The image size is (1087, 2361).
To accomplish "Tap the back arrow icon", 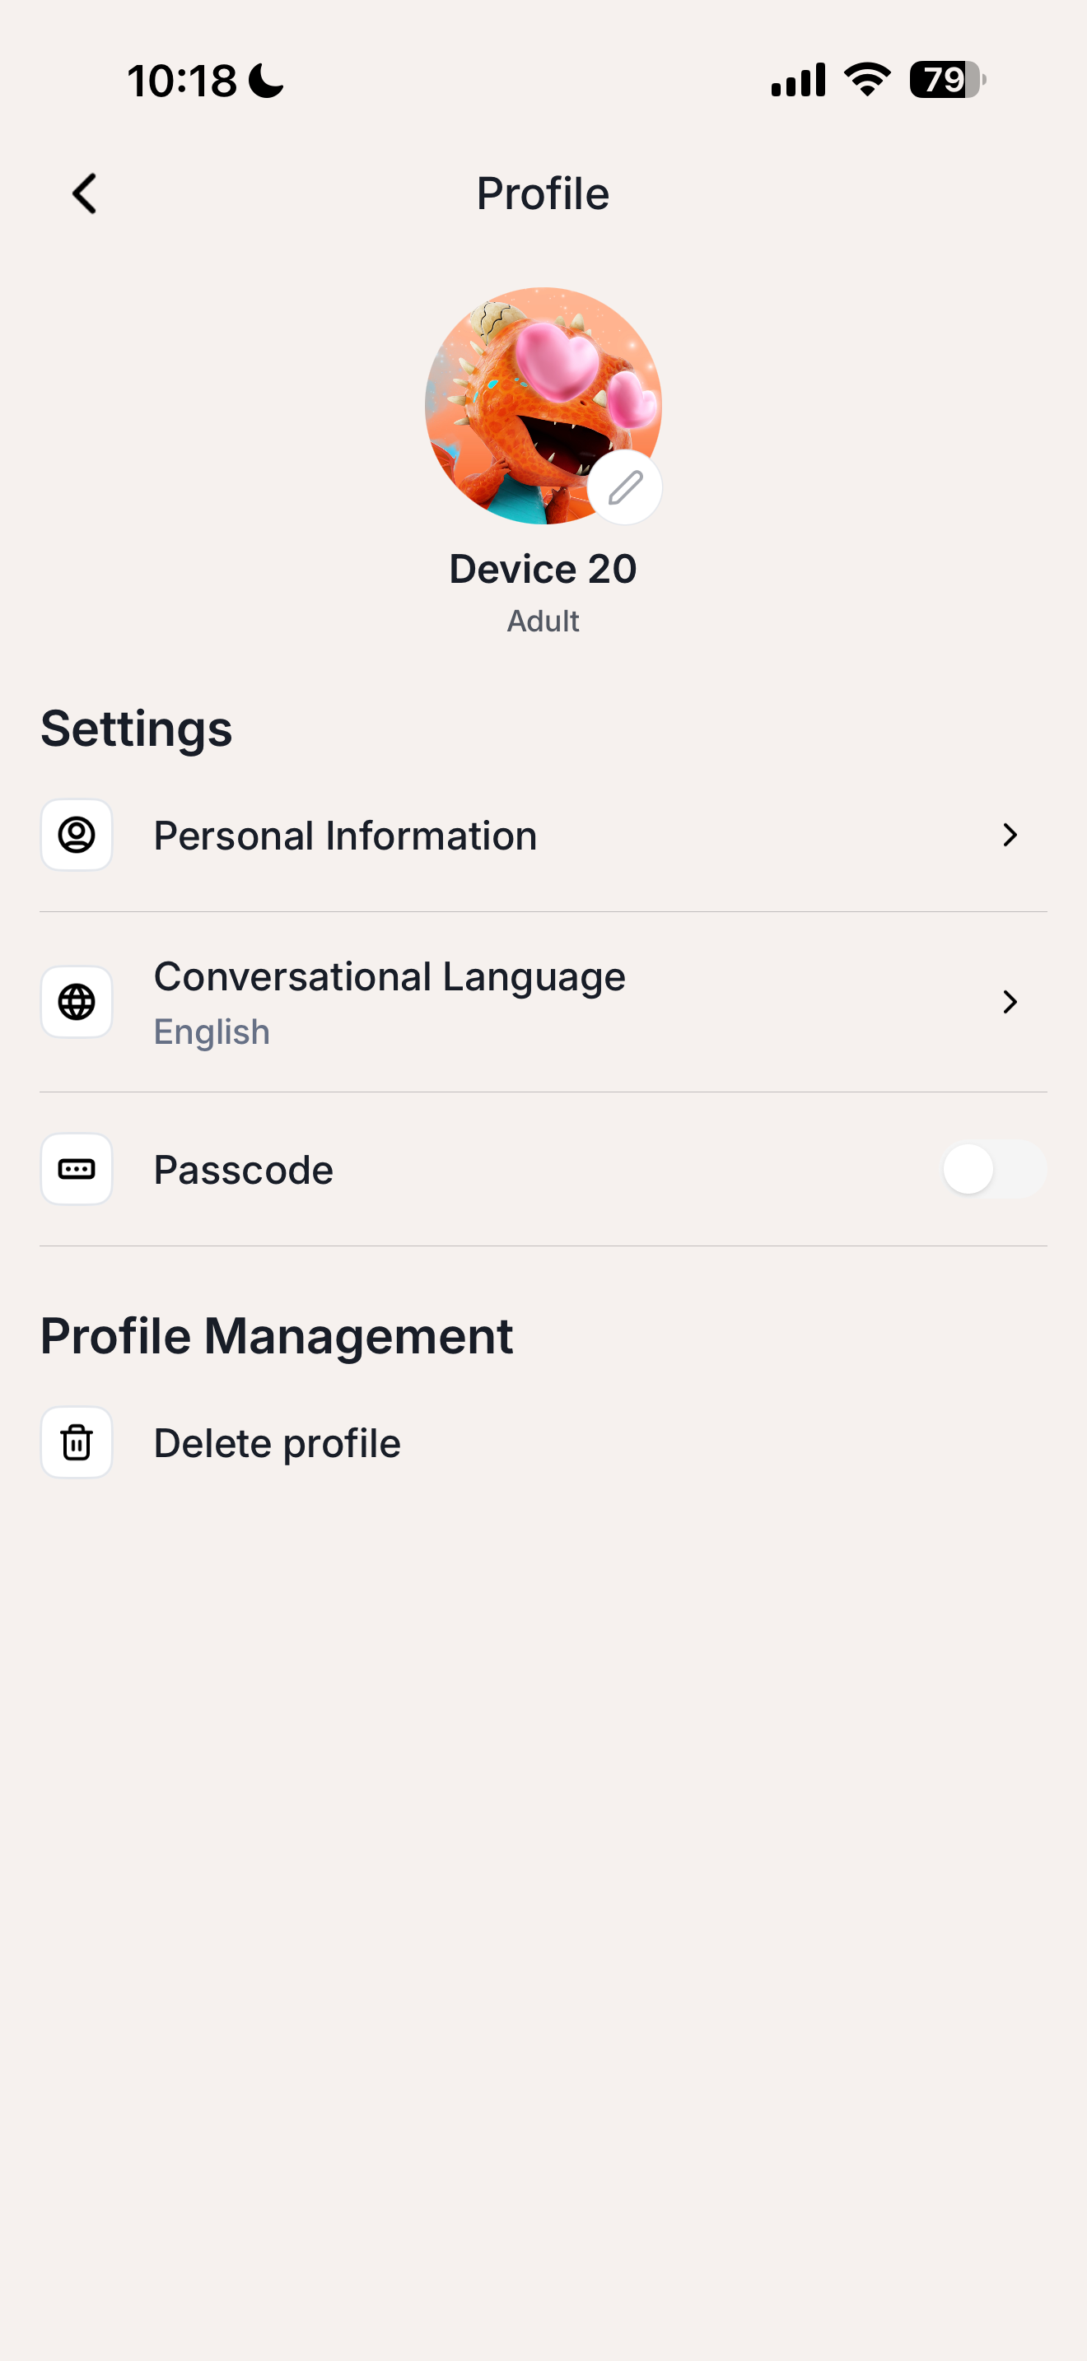I will tap(84, 193).
